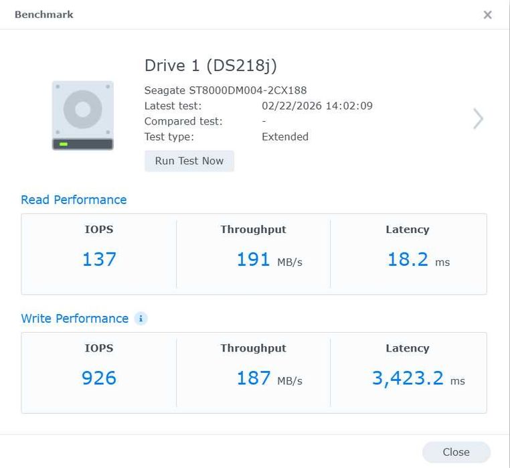Click the Drive 1 (DS218j) title
Viewport: 510px width, 468px height.
coord(211,66)
